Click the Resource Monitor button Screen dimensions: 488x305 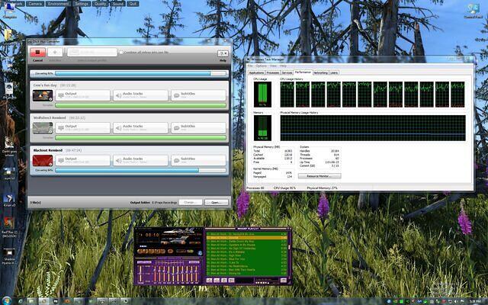click(323, 175)
